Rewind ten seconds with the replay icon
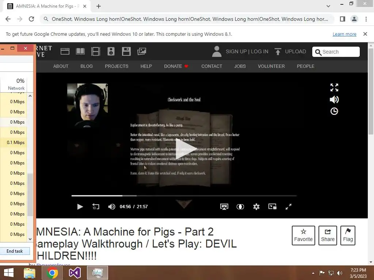This screenshot has height=280, width=374. click(96, 207)
